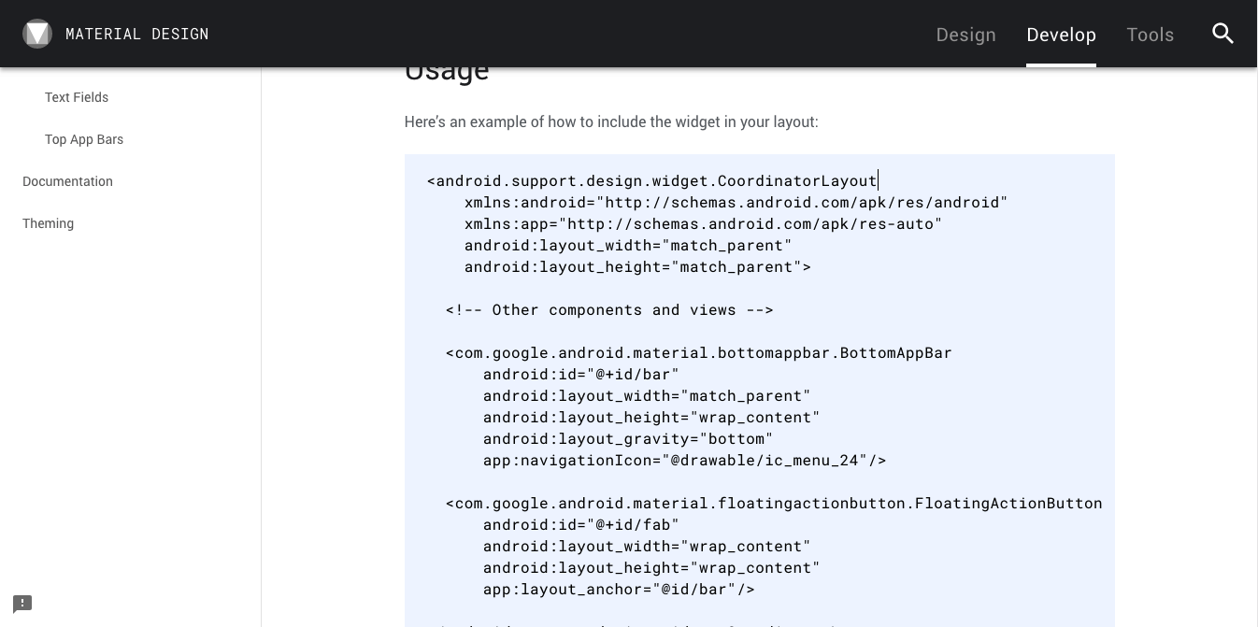1258x627 pixels.
Task: Open the Design tab
Action: [965, 35]
